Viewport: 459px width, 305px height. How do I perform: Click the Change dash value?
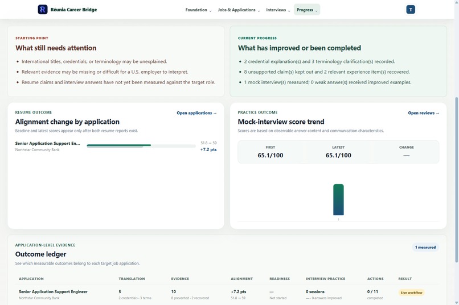coord(406,156)
